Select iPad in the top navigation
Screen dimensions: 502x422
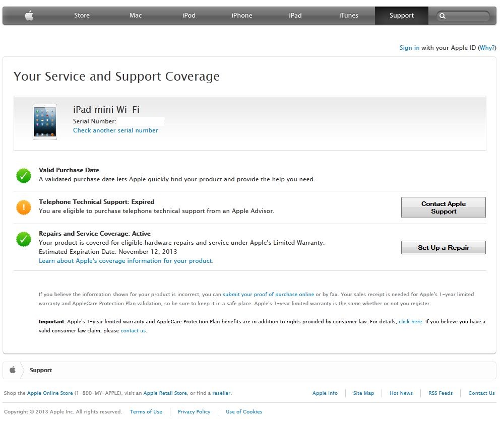[295, 15]
